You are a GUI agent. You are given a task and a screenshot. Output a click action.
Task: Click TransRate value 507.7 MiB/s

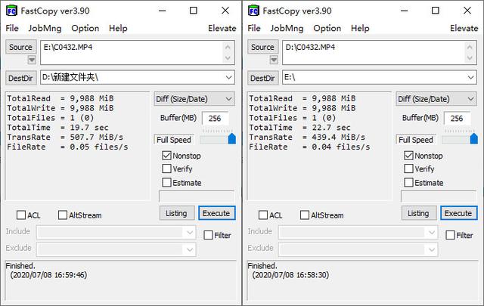coord(97,137)
